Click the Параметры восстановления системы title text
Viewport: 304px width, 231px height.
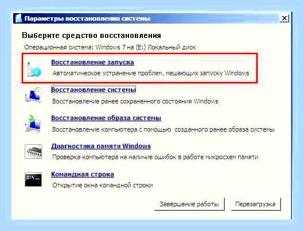(x=87, y=18)
